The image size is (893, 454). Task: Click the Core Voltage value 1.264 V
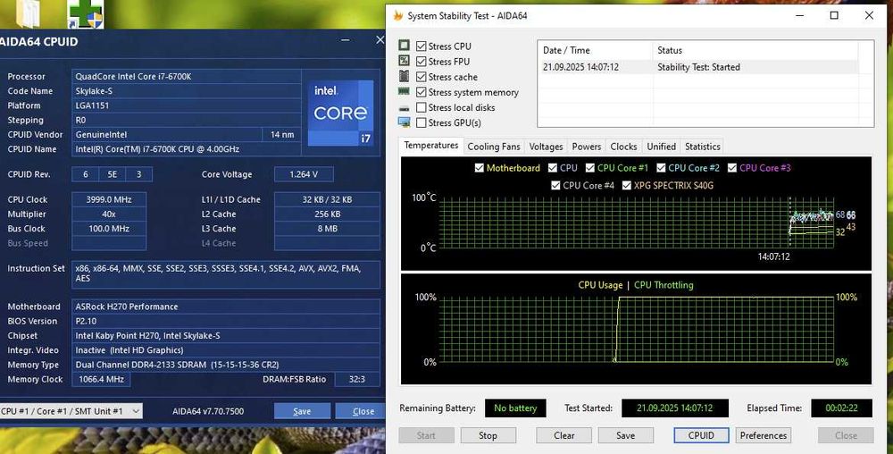304,174
